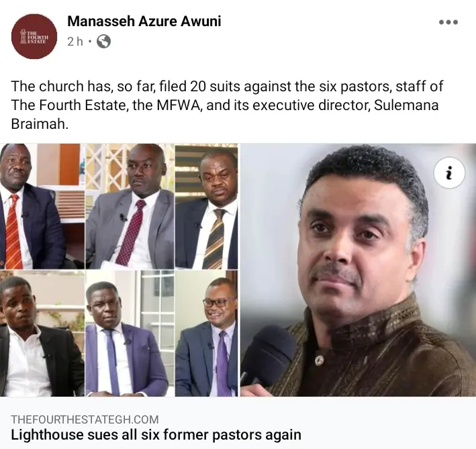Click the globe public audience icon
Image resolution: width=476 pixels, height=449 pixels.
tap(103, 42)
